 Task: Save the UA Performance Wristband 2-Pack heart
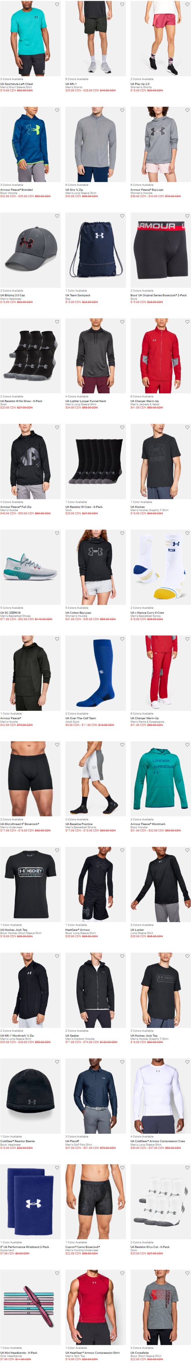coord(57,1167)
